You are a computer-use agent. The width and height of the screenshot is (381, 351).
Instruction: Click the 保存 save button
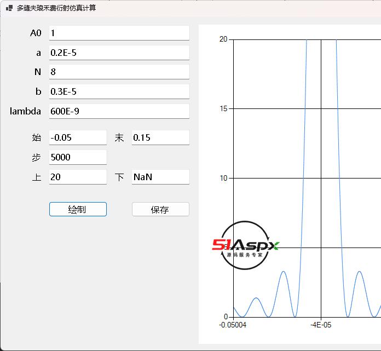(x=160, y=209)
